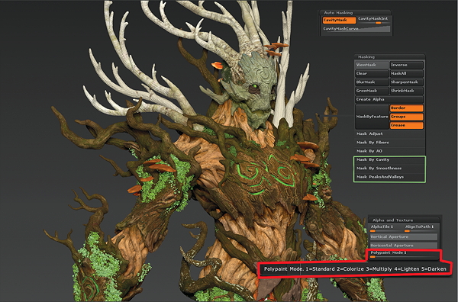Screen dimensions: 458x302
Task: Click the SharpenMask button
Action: tap(407, 82)
